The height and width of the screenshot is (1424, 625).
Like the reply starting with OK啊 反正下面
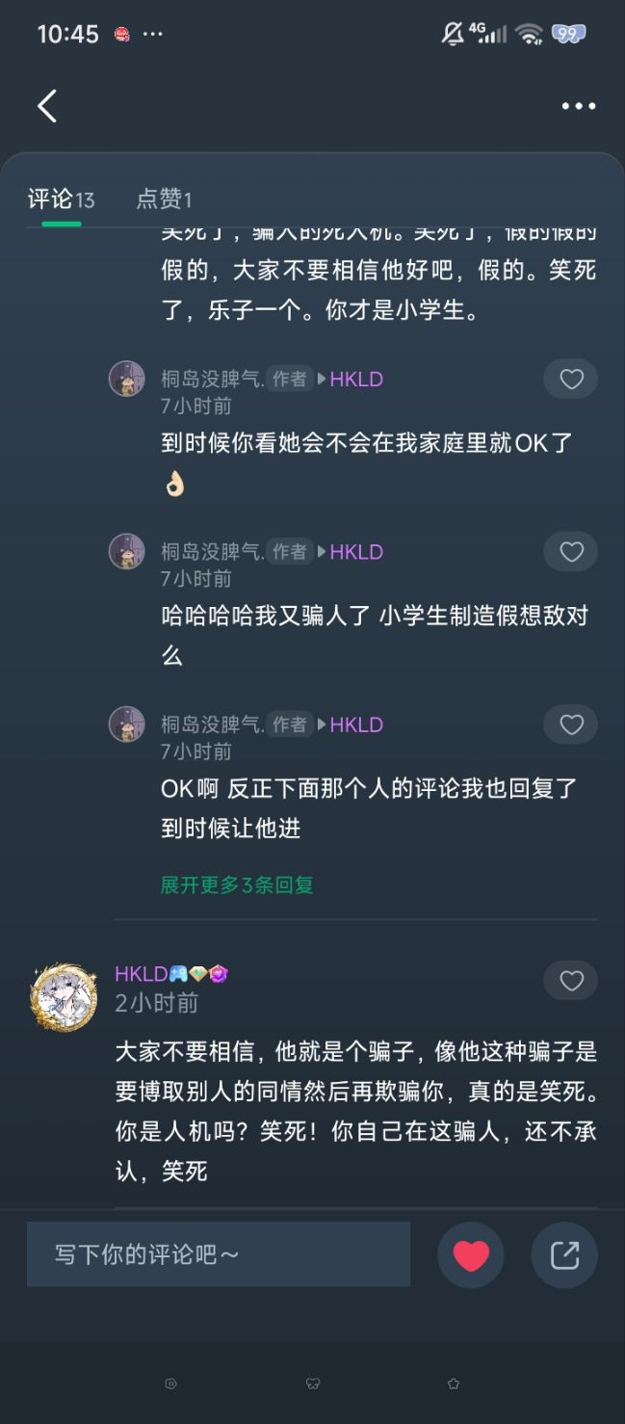571,725
